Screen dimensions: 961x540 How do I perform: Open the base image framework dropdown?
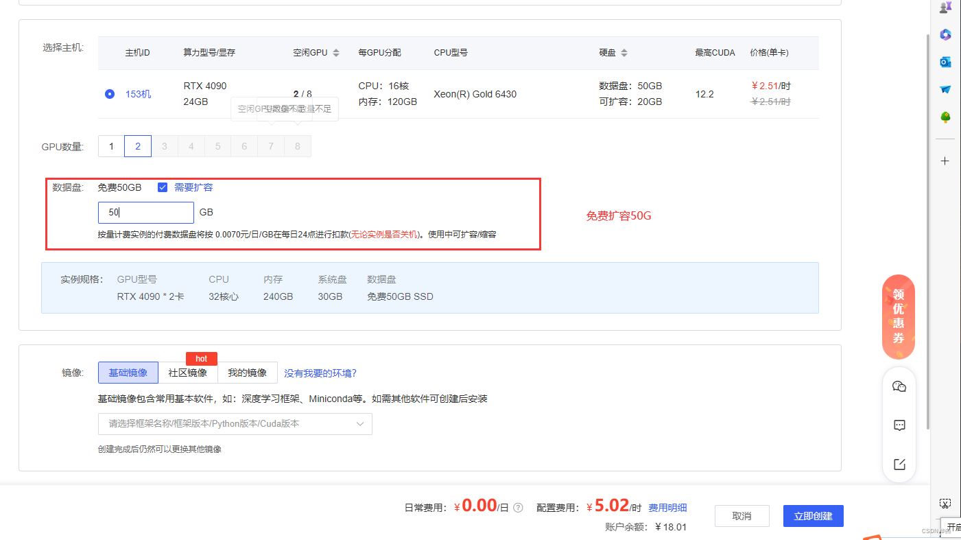(235, 424)
